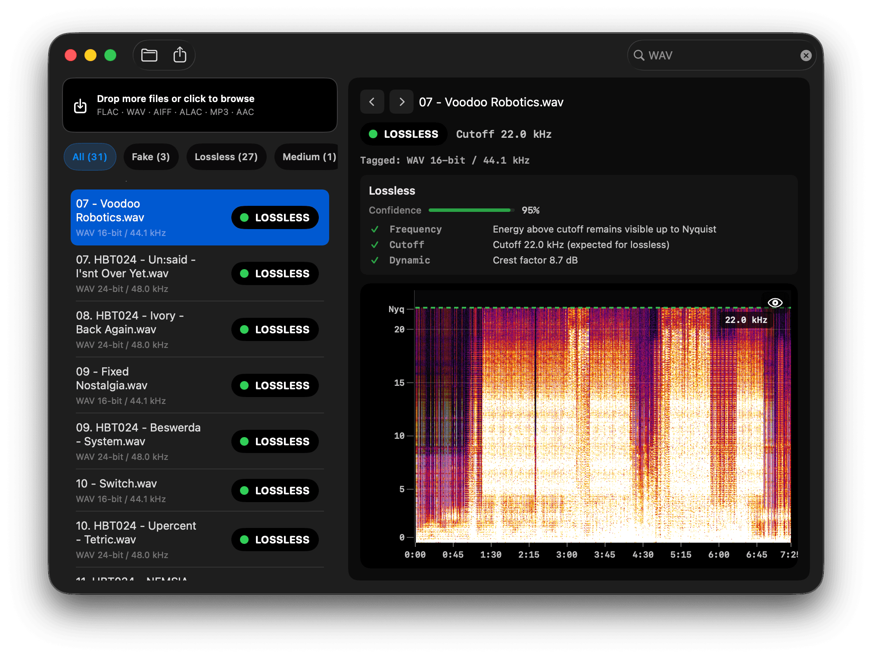
Task: Click LOSSLESS badge on Beswerda - System row
Action: click(275, 441)
